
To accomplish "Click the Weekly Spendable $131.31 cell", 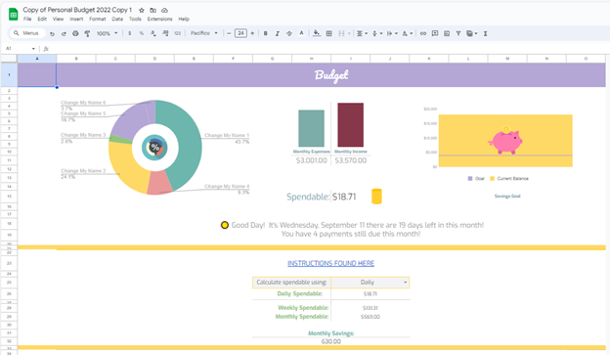I will (370, 308).
